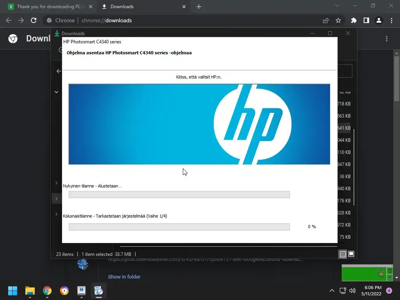Click dropdown arrow on green network widget
Screen dimensions: 400x300
389,277
